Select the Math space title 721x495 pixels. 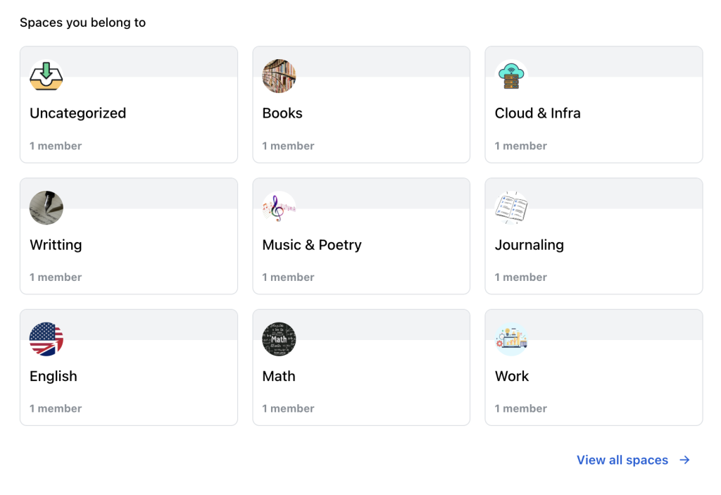(x=279, y=377)
